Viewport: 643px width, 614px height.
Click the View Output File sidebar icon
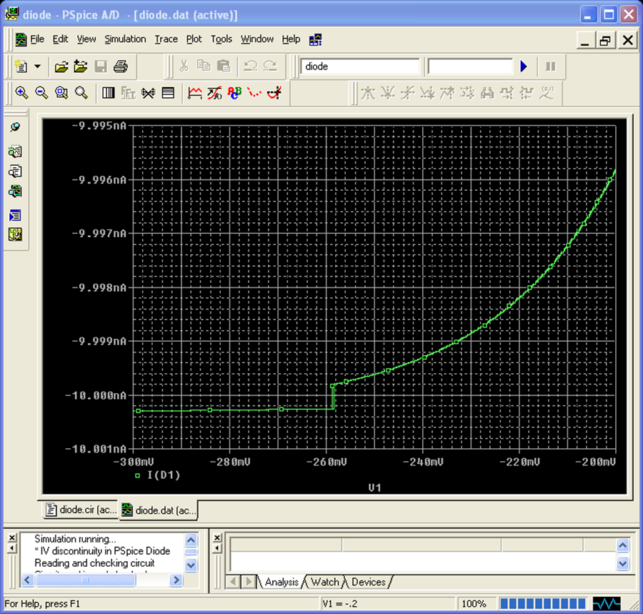tap(15, 171)
